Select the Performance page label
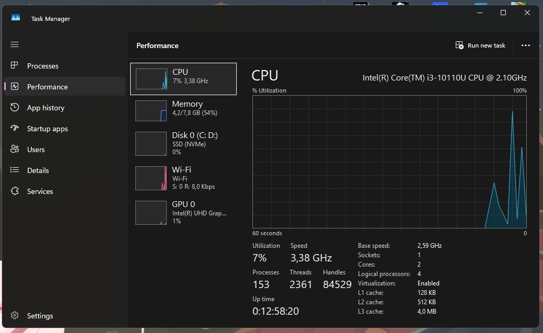This screenshot has width=543, height=333. pyautogui.click(x=48, y=87)
